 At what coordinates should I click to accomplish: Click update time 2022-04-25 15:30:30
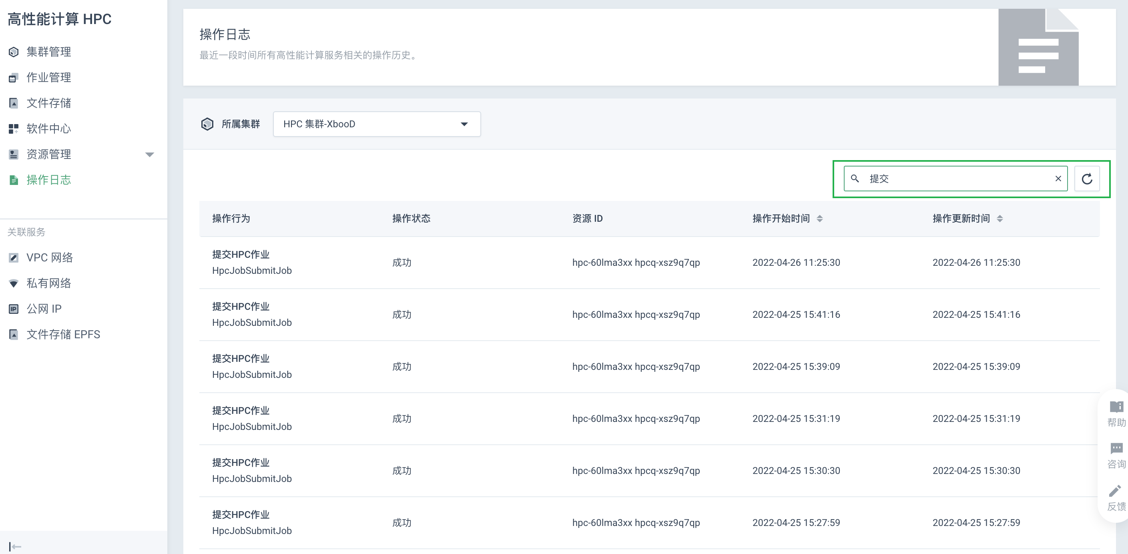[x=976, y=471]
